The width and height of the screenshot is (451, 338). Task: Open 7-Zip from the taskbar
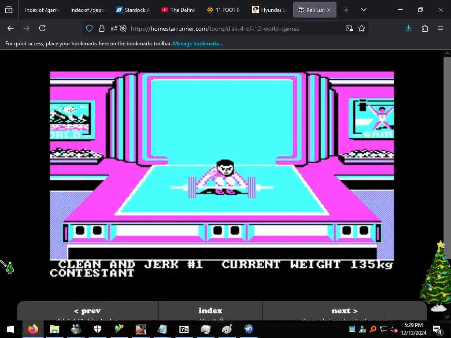click(x=184, y=329)
